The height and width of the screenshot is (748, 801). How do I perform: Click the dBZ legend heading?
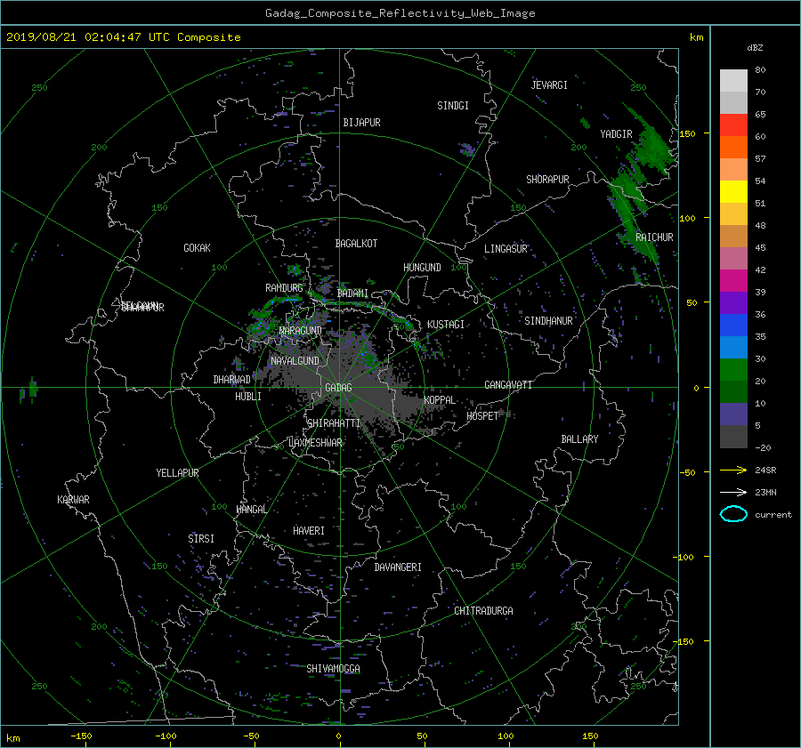point(755,48)
